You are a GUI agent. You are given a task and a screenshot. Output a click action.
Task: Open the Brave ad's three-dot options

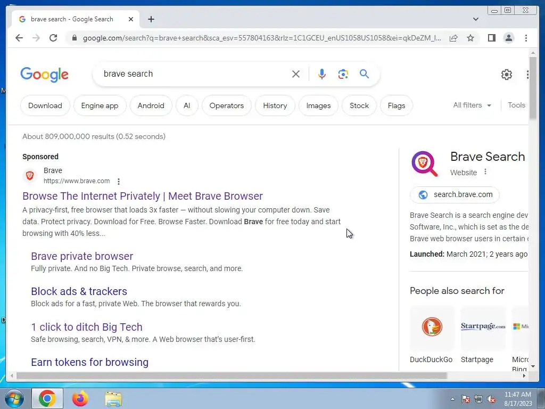(x=119, y=182)
